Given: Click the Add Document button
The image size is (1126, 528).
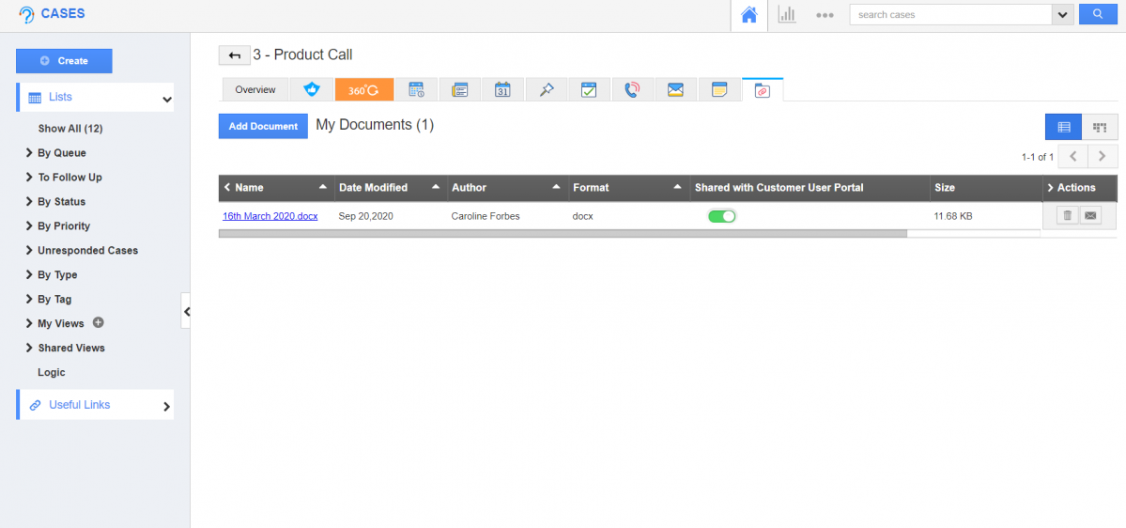Looking at the screenshot, I should [263, 126].
